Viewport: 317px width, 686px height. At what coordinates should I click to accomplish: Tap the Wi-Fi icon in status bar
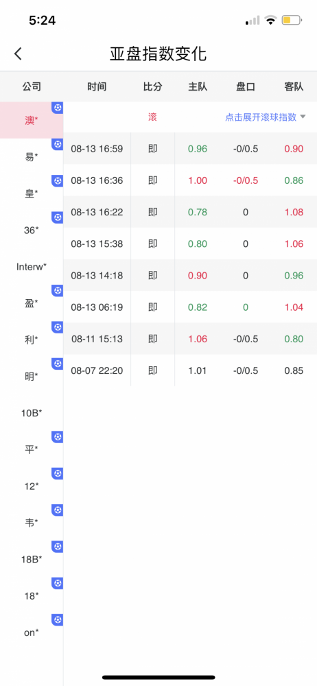[271, 20]
